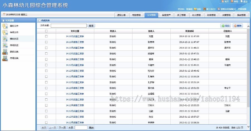Focus the 文件主题 search input field
The height and width of the screenshot is (131, 251).
tap(69, 26)
